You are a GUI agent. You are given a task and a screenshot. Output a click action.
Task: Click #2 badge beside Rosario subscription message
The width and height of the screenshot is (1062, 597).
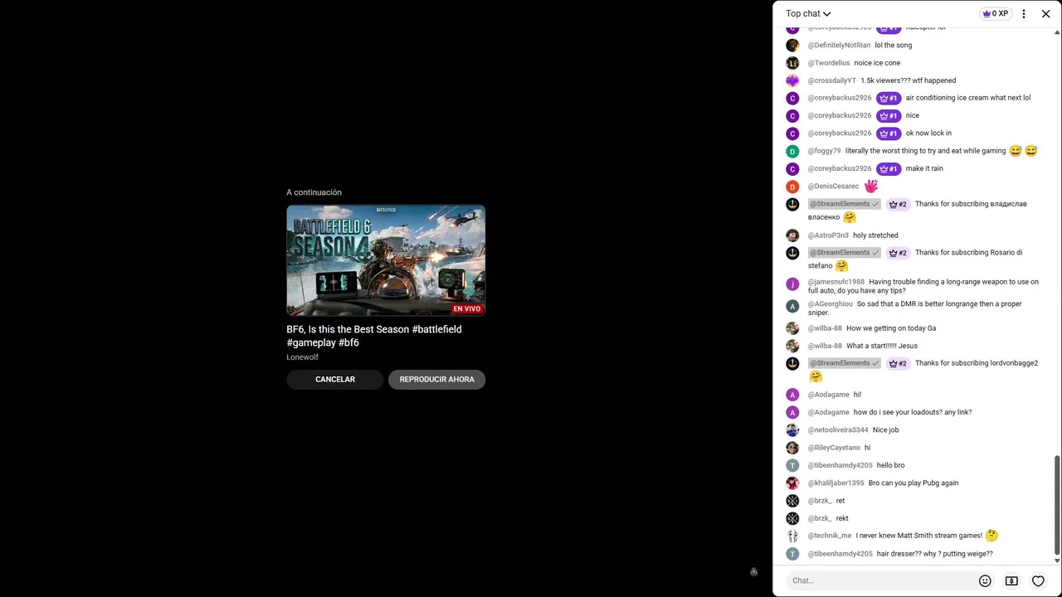898,253
